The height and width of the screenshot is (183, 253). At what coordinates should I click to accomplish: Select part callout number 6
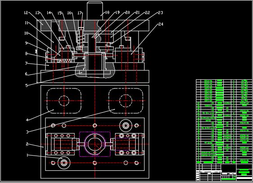point(27,74)
